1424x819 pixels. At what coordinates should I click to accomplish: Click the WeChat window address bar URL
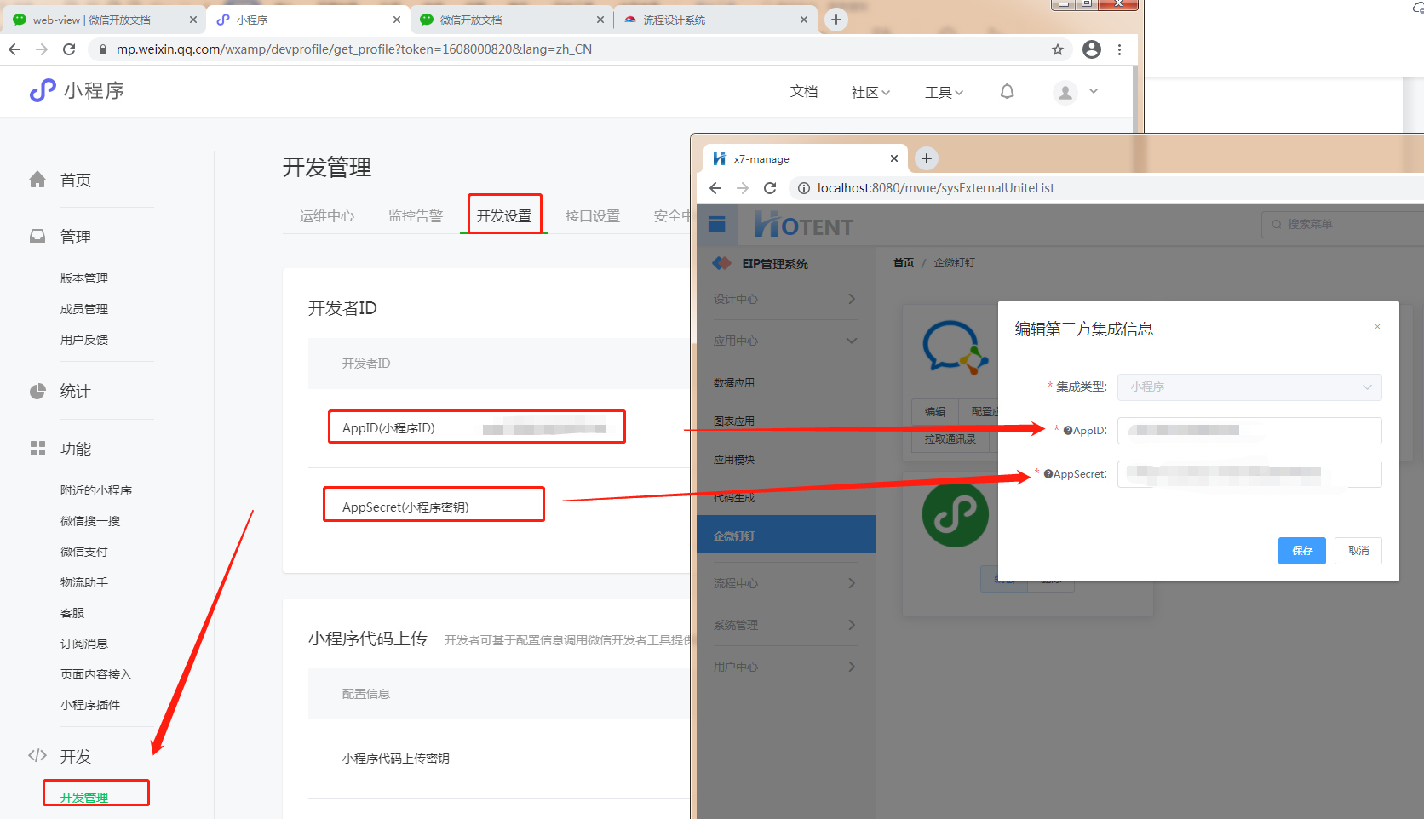click(354, 49)
